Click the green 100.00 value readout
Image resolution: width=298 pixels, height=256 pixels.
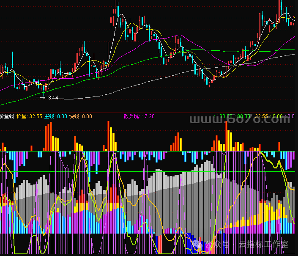[x=224, y=116]
